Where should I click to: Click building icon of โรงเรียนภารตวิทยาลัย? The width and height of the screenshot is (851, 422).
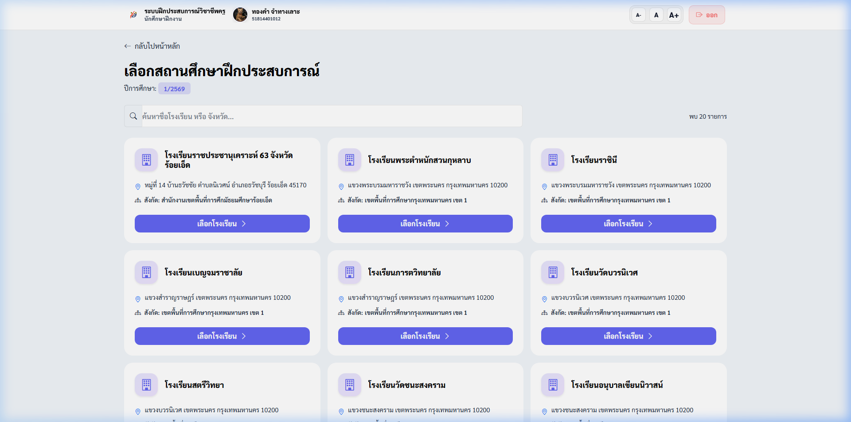pyautogui.click(x=350, y=272)
